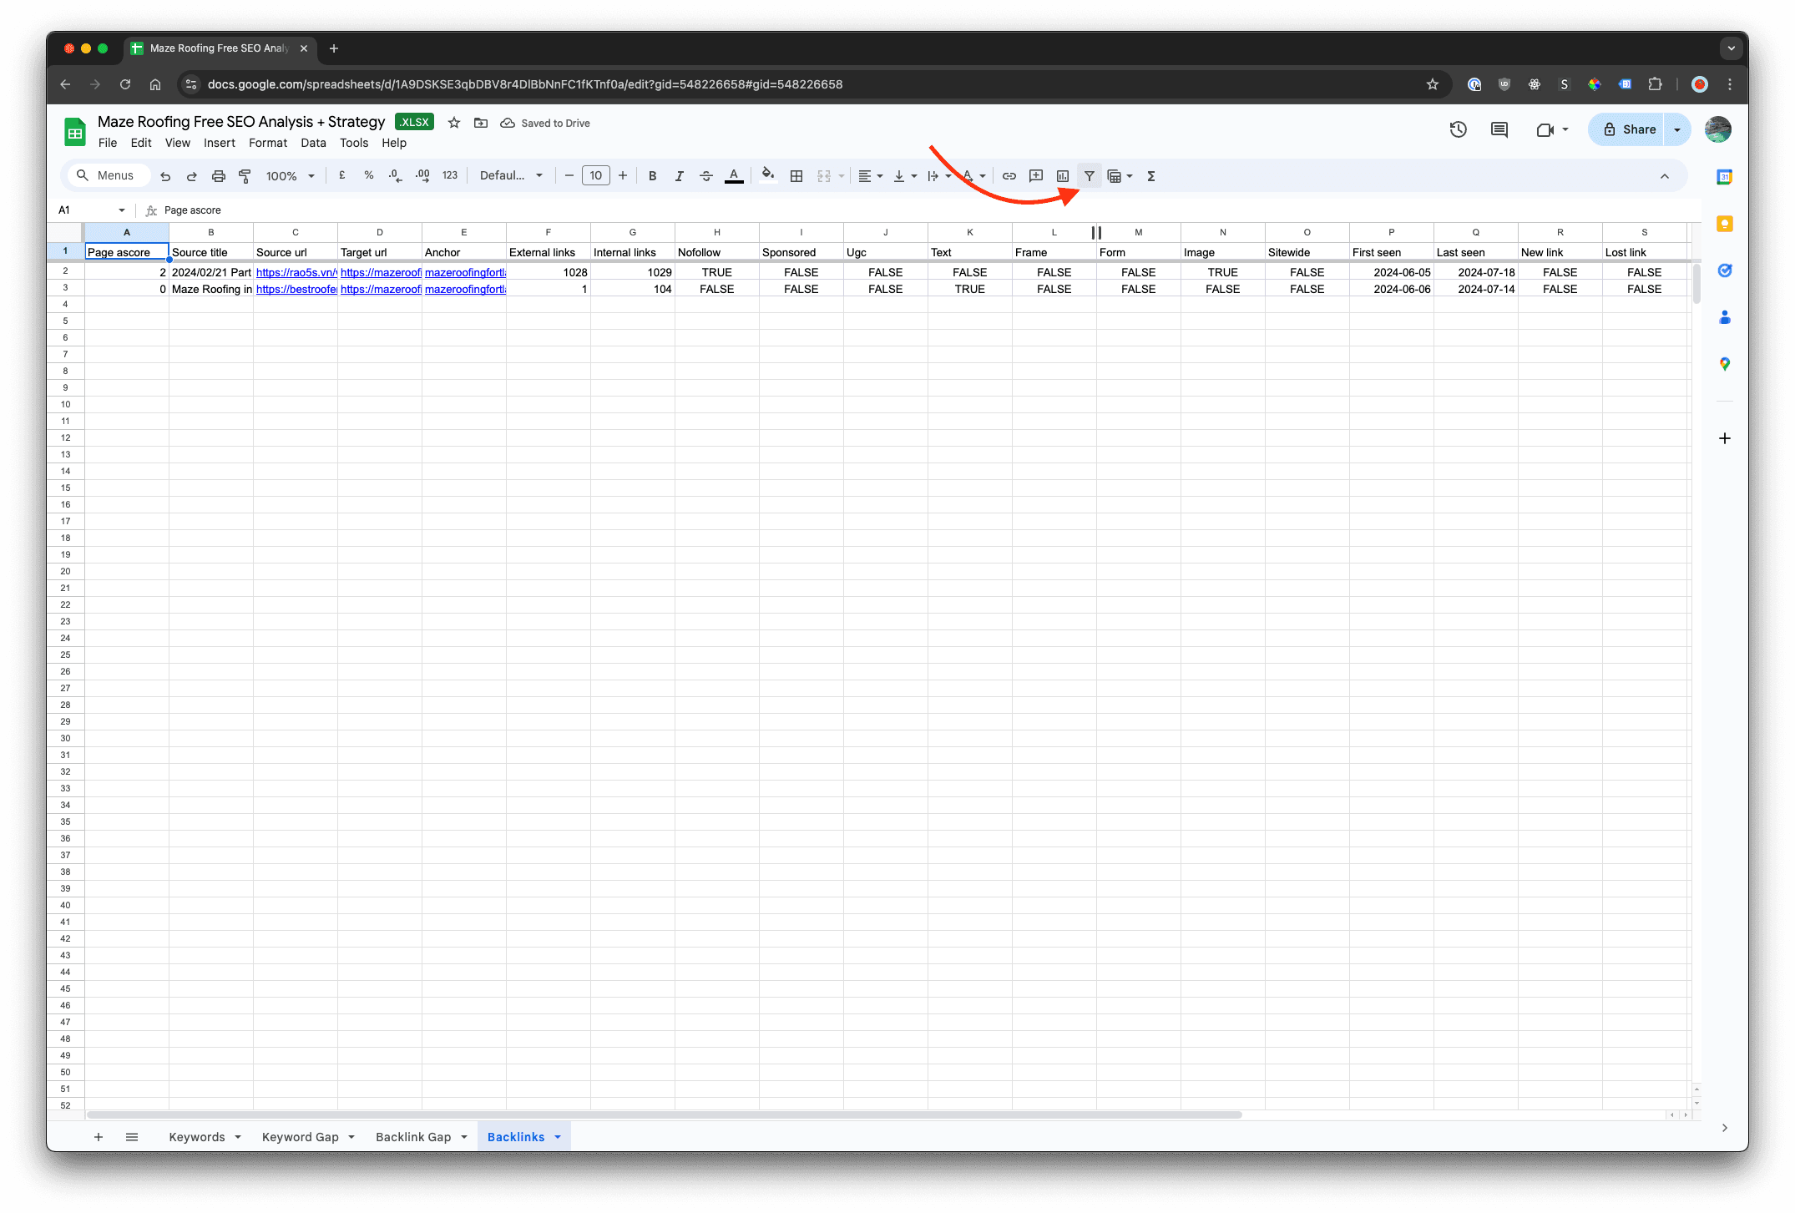Click the Undo icon in toolbar
The image size is (1795, 1213).
pyautogui.click(x=165, y=176)
